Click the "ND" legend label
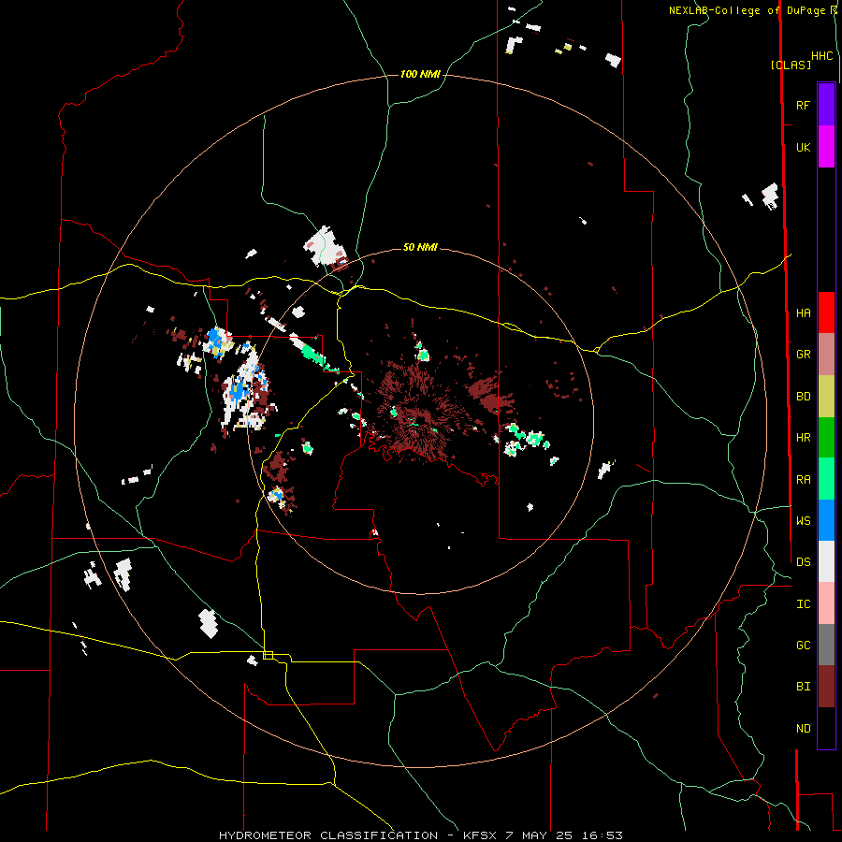Image resolution: width=842 pixels, height=842 pixels. (x=803, y=729)
